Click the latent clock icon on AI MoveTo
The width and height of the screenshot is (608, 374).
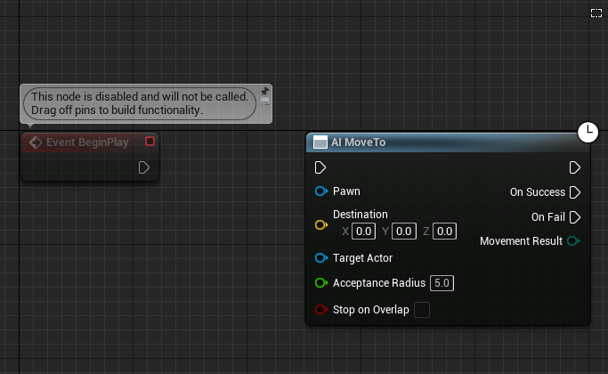coord(588,133)
